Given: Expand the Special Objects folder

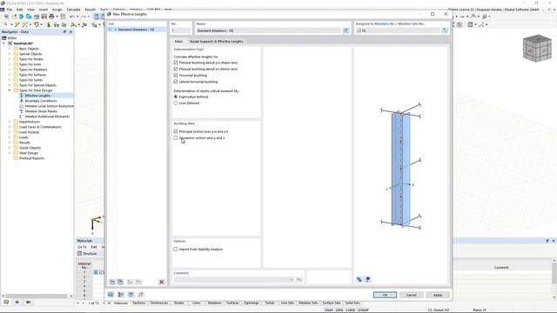Looking at the screenshot, I should click(x=10, y=54).
